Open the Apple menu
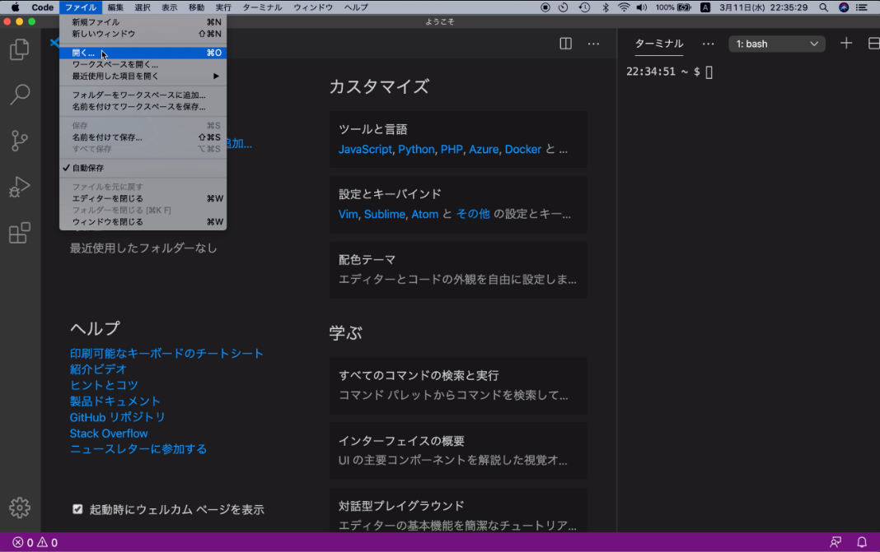The width and height of the screenshot is (880, 552). [x=15, y=7]
